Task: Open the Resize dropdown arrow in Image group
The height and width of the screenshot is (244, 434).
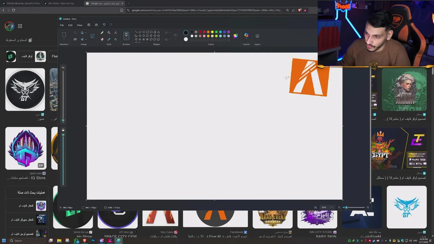Action: coord(86,33)
